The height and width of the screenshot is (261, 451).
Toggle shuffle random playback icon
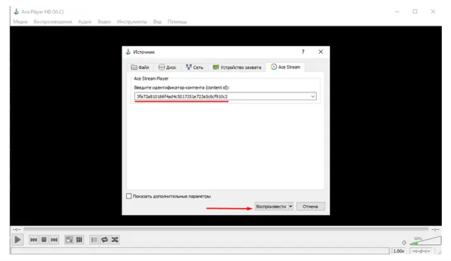(x=114, y=240)
